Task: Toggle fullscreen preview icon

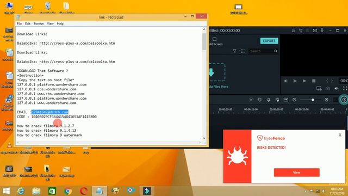Action: coord(345,88)
